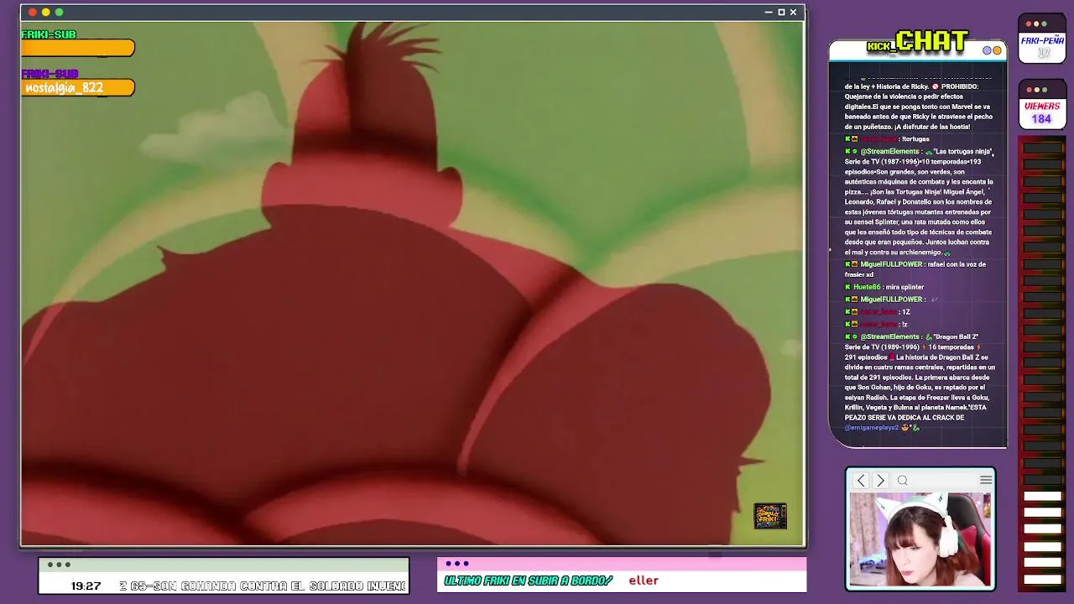The height and width of the screenshot is (604, 1074).
Task: Click 'ULTIMO FRIKI EN SUBIR A BORDO?' label
Action: (529, 581)
